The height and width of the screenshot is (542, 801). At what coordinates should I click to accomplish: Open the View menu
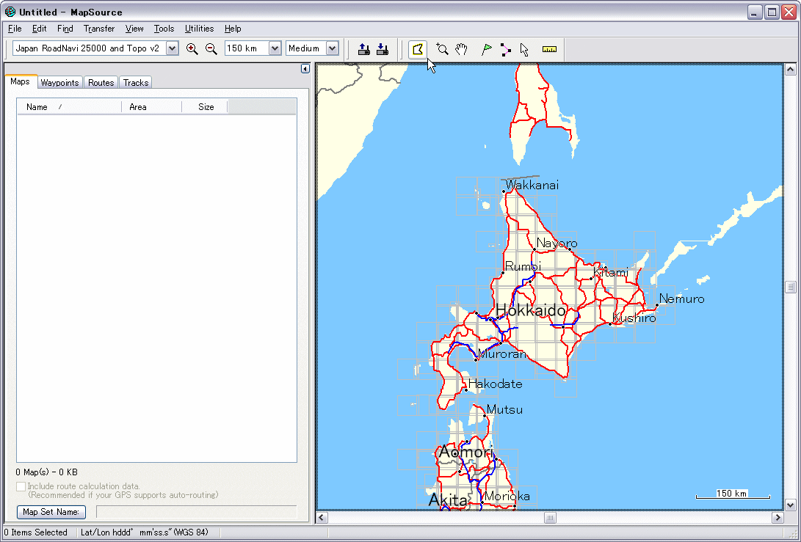[134, 29]
